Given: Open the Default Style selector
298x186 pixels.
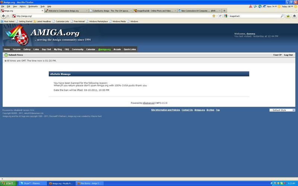Looking at the screenshot, I should [x=282, y=110].
